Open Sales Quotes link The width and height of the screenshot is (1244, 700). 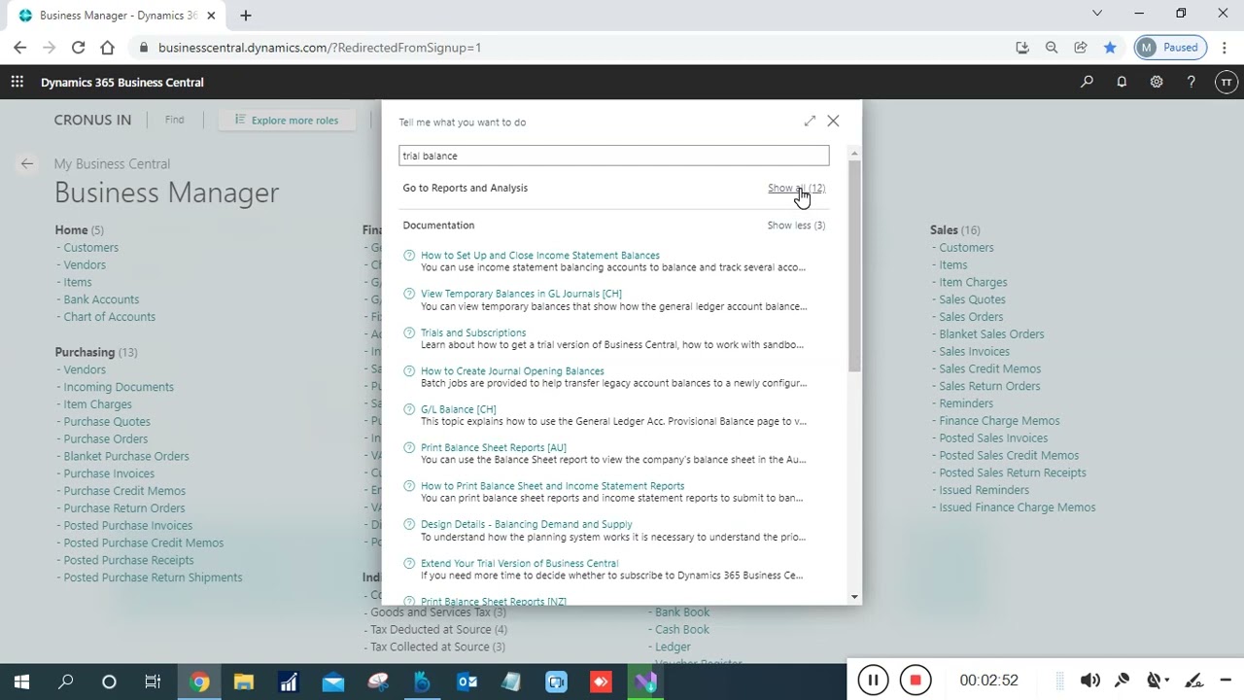coord(972,299)
